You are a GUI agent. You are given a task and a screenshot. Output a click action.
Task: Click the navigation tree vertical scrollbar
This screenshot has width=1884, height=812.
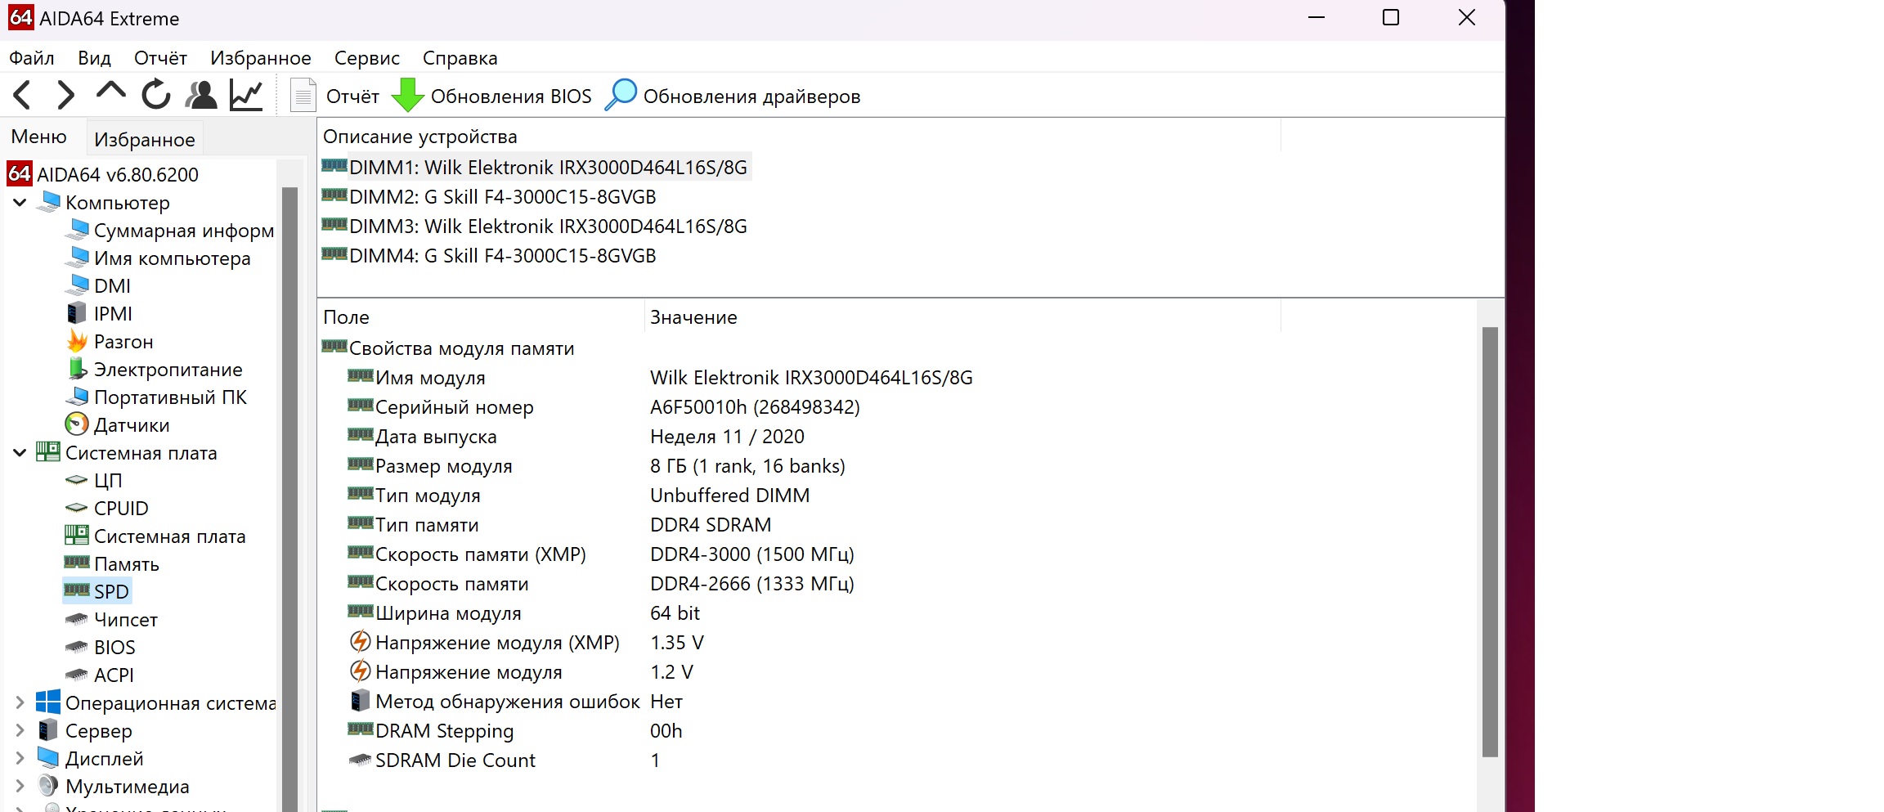[289, 499]
